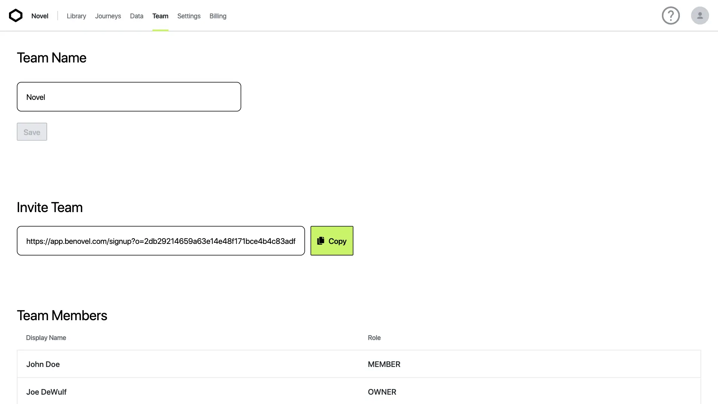This screenshot has height=404, width=718.
Task: Navigate to the Settings tab
Action: pyautogui.click(x=189, y=16)
